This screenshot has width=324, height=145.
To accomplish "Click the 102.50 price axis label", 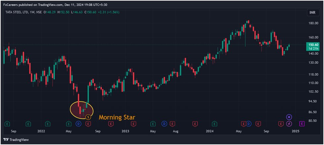I will 313,92.
